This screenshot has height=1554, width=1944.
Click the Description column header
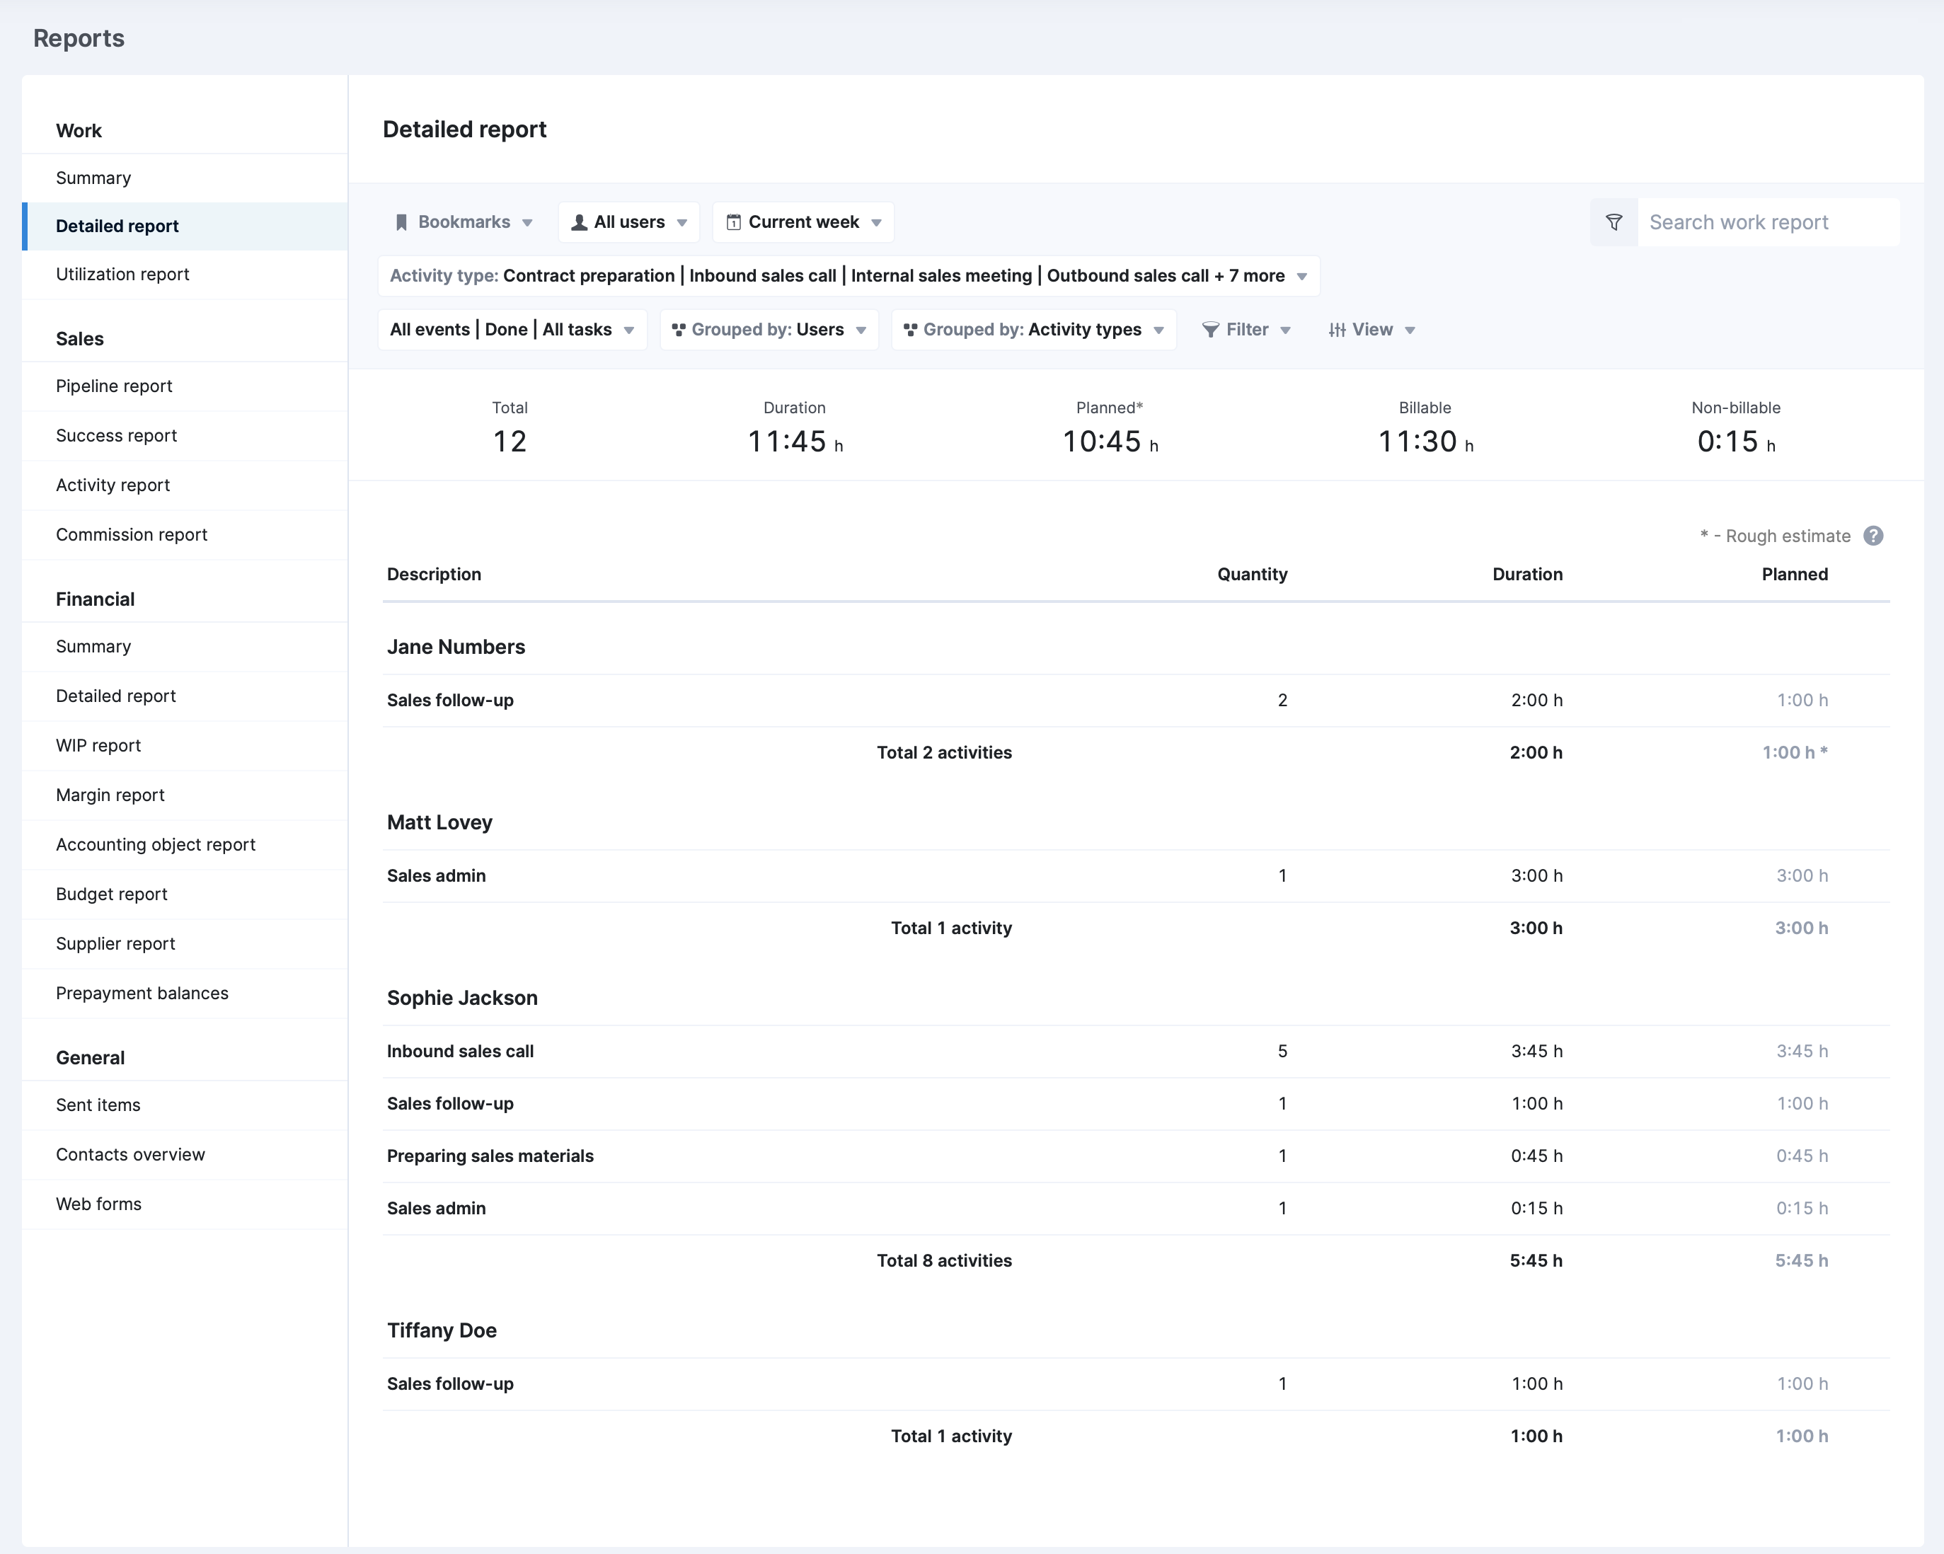434,574
